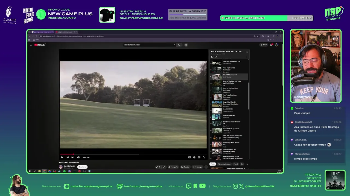Select the Para ti chip
The height and width of the screenshot is (196, 350).
(x=236, y=164)
